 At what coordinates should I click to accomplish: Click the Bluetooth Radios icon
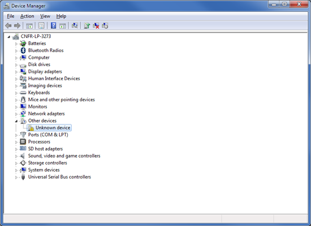pos(23,50)
